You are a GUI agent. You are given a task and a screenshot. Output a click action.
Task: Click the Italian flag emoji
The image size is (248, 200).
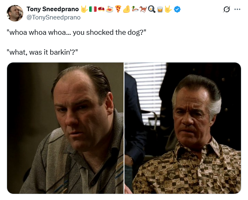[x=93, y=9]
